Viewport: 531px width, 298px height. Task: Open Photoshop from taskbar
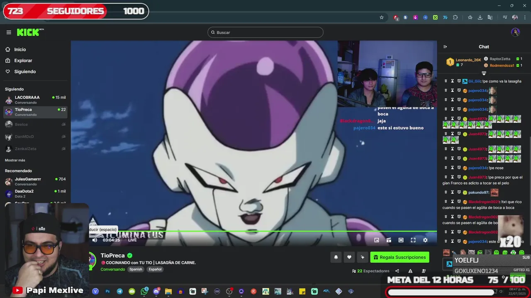coord(107,291)
